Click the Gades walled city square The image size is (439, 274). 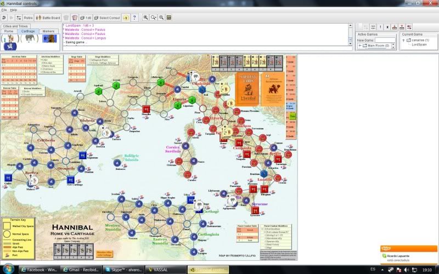(8, 178)
